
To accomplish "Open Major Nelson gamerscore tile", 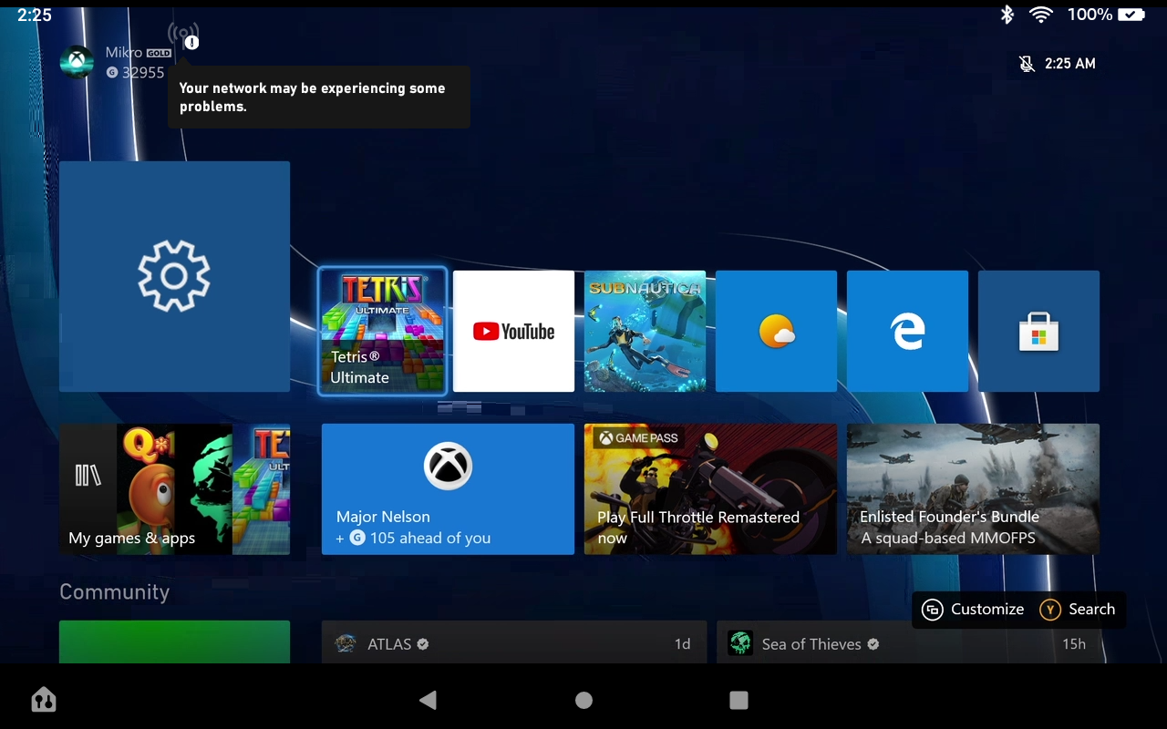I will 448,489.
